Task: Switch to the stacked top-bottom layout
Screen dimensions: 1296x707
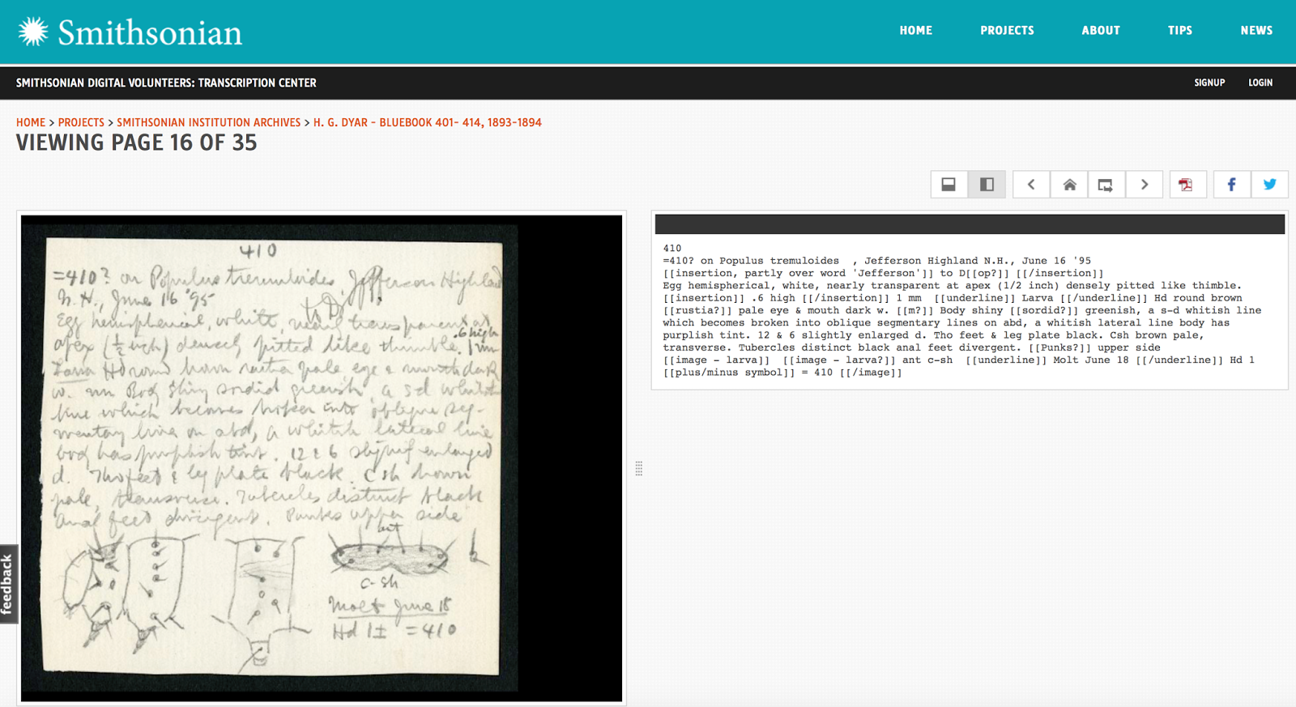Action: point(949,185)
